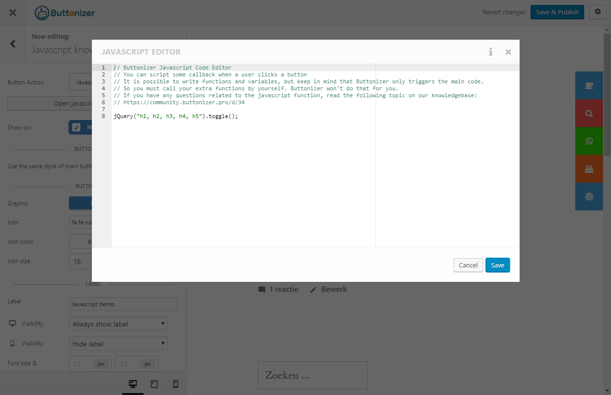Click the Bewerk edit link
This screenshot has height=395, width=611.
coord(334,289)
